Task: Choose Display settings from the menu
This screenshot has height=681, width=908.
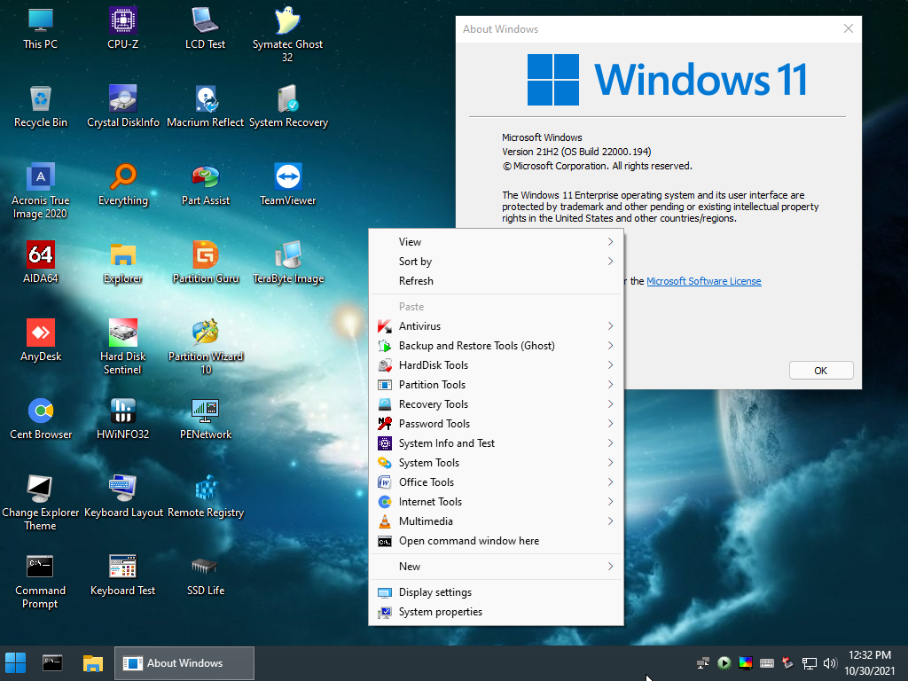Action: [x=496, y=592]
